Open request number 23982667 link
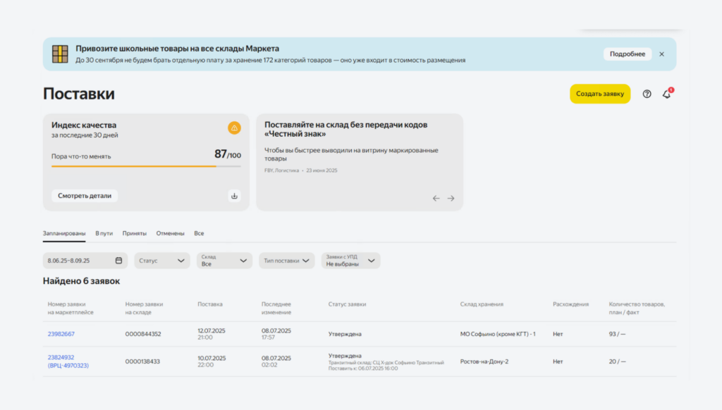The height and width of the screenshot is (410, 722). tap(61, 334)
